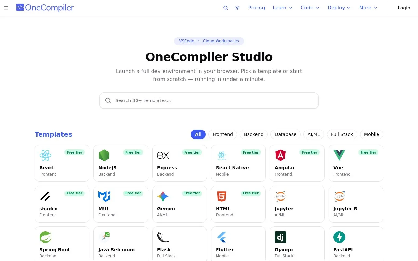Filter templates by Backend
The image size is (418, 261).
(x=254, y=134)
